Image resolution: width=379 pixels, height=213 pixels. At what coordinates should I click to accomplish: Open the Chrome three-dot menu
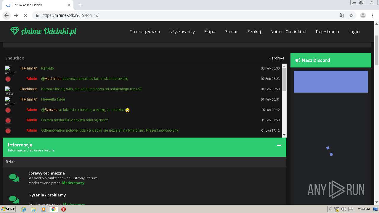(x=372, y=15)
